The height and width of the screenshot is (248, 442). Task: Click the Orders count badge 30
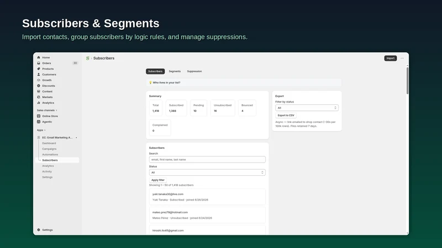click(x=75, y=63)
